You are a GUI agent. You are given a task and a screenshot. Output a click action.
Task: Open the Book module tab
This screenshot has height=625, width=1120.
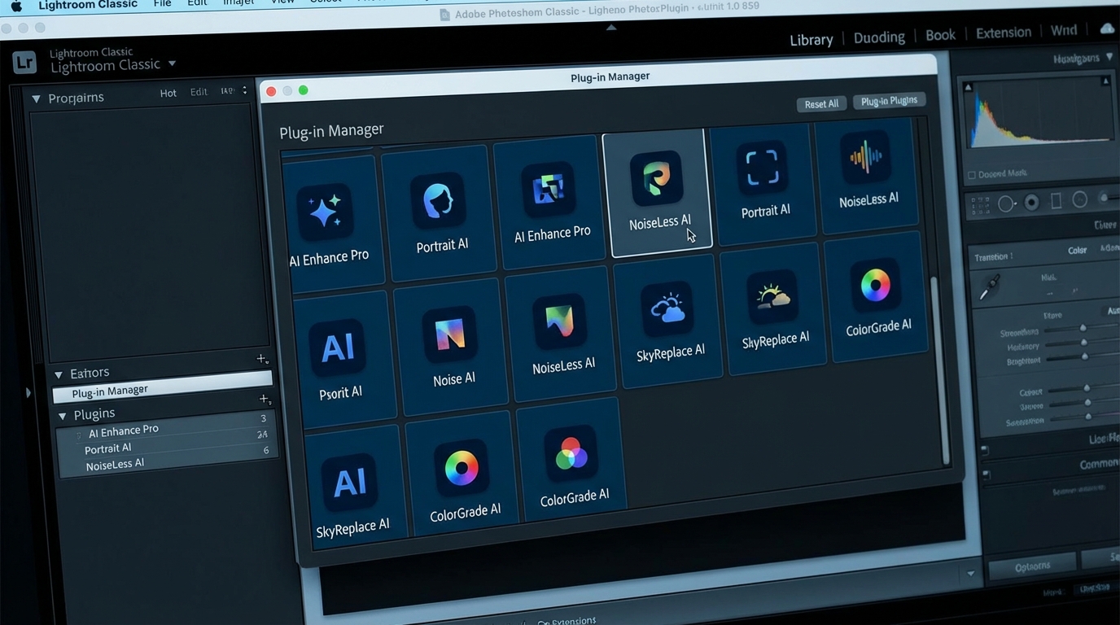[940, 35]
